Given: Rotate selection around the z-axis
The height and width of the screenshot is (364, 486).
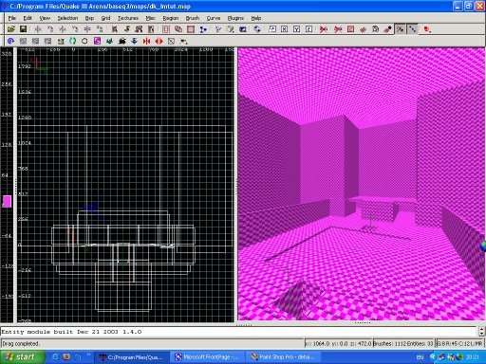Looking at the screenshot, I should pyautogui.click(x=100, y=29).
